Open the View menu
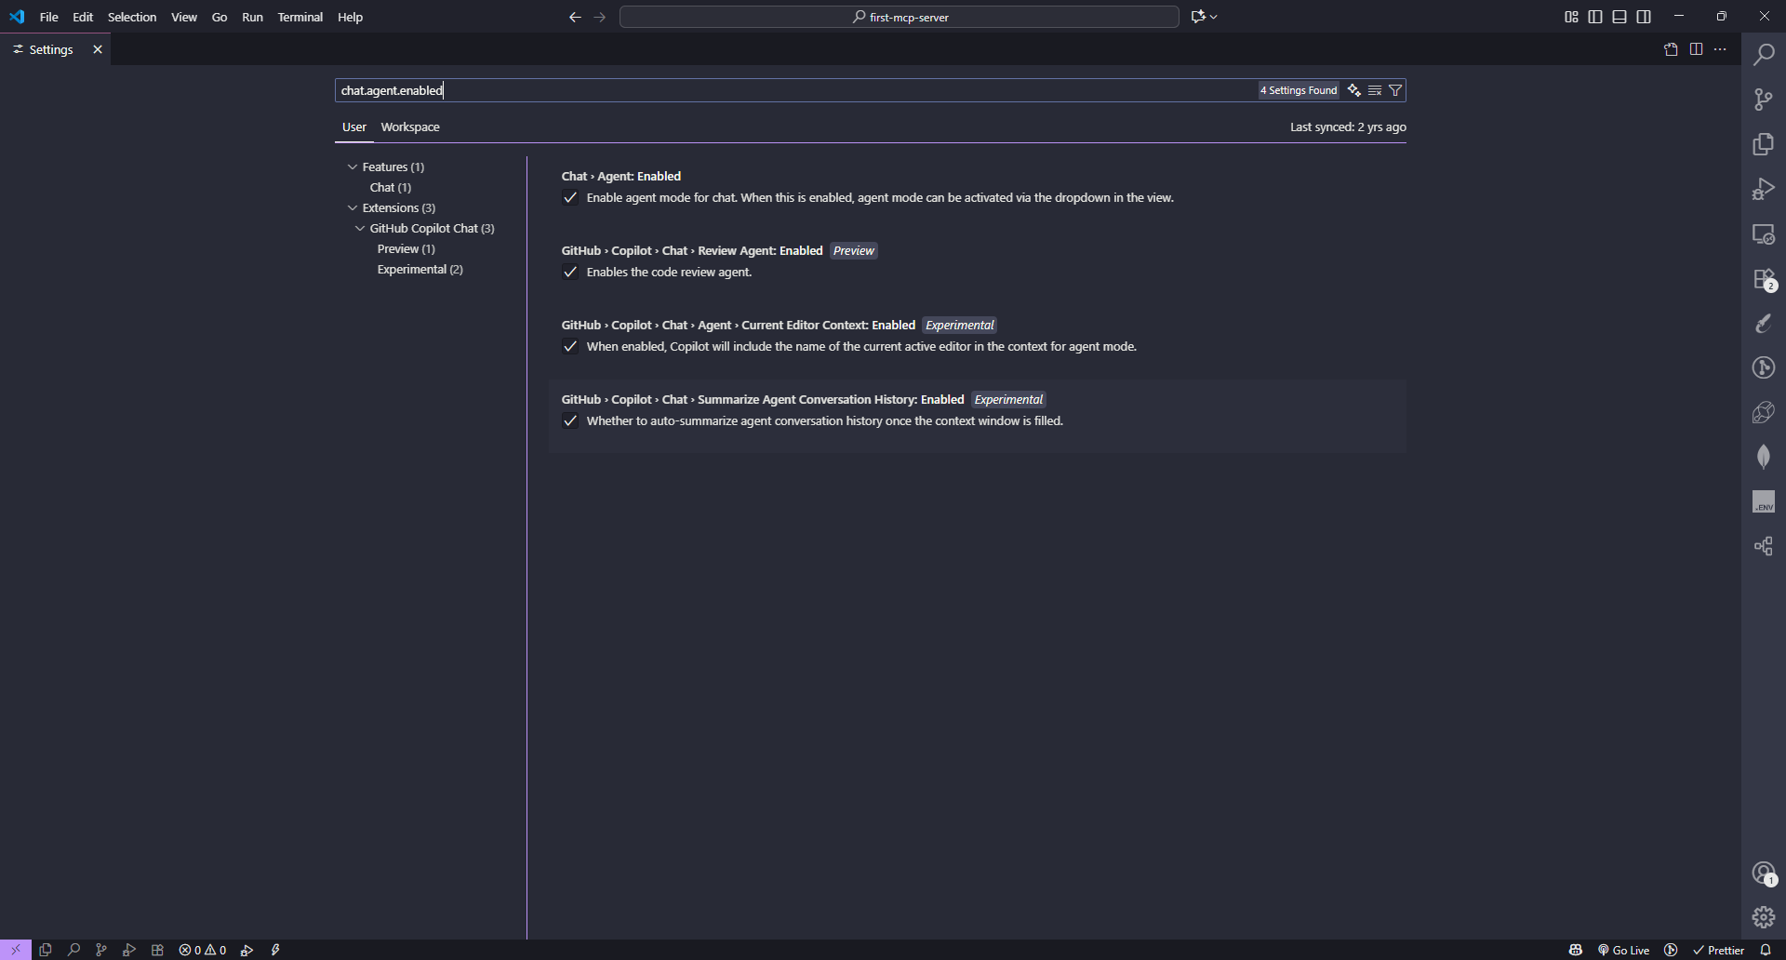Image resolution: width=1786 pixels, height=960 pixels. (x=184, y=17)
